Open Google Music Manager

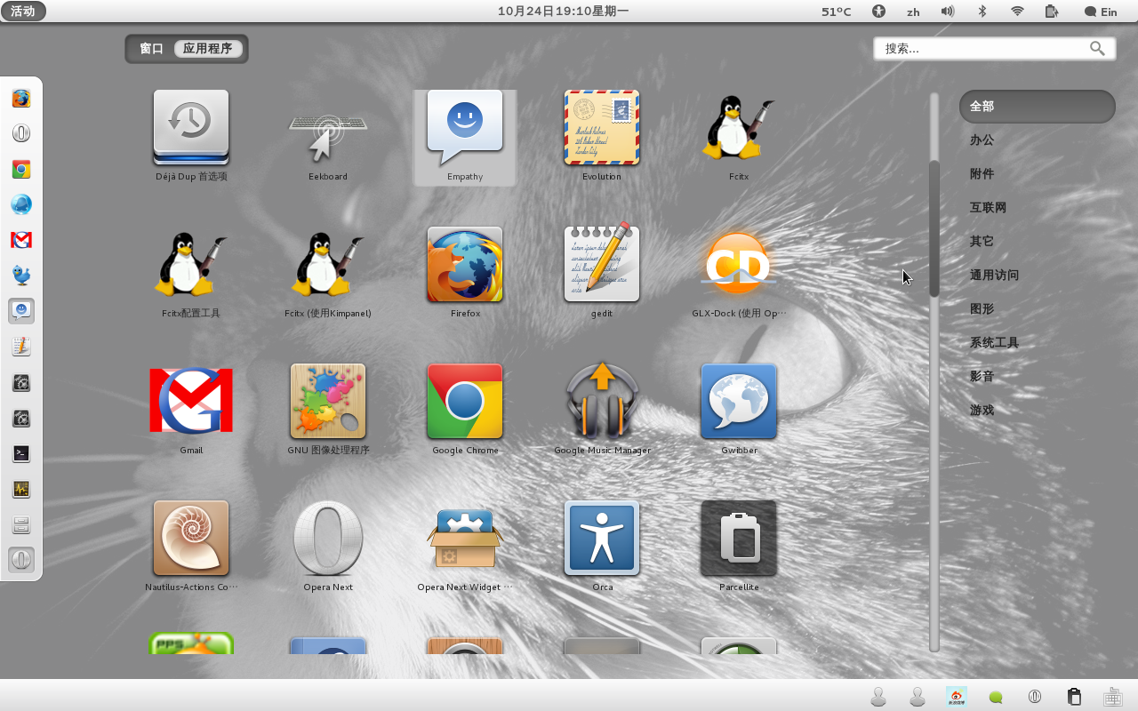602,402
